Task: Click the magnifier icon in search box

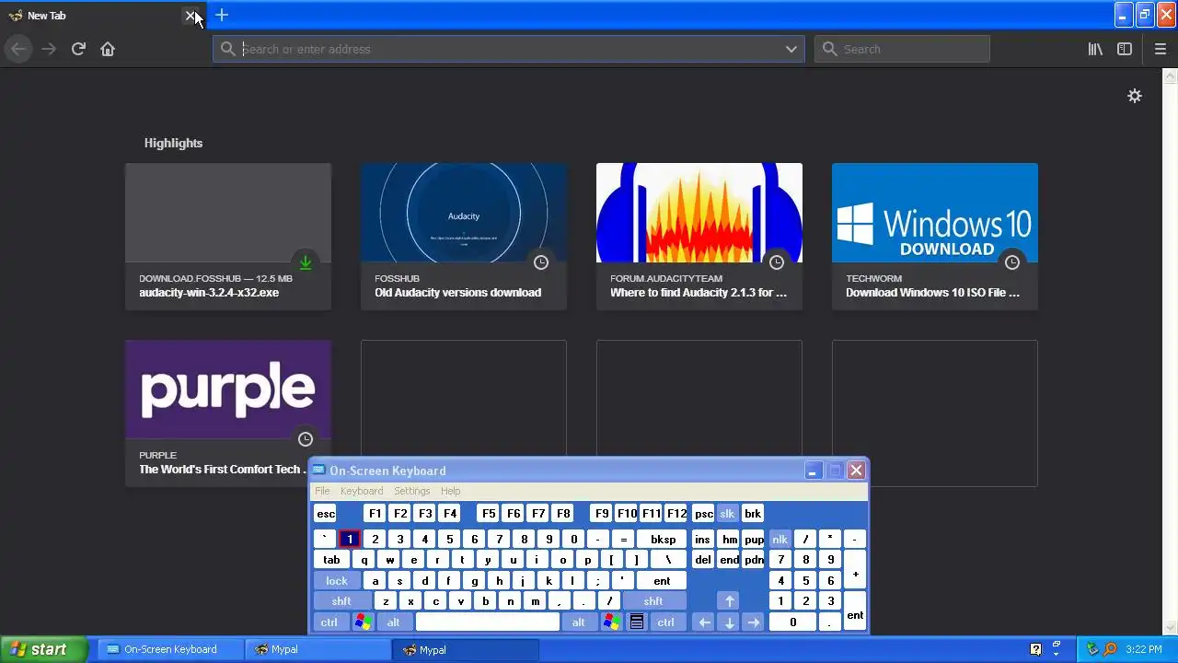Action: tap(829, 49)
